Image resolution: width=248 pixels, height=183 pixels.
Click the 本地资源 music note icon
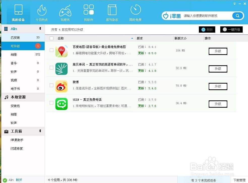coord(6,97)
